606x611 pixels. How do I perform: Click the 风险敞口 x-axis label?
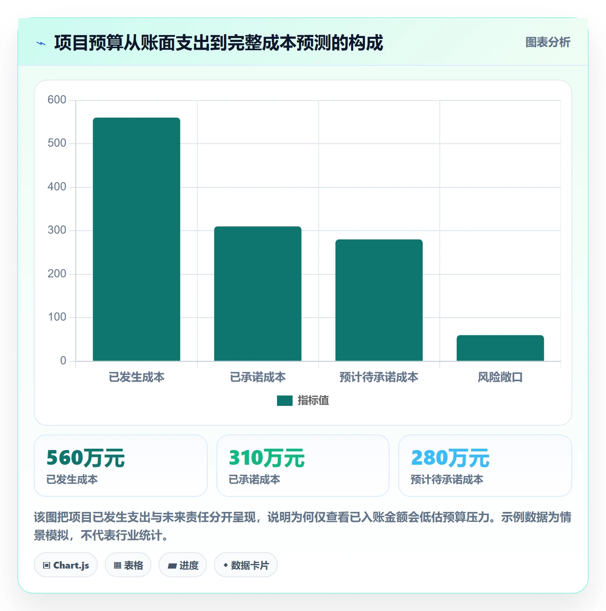pyautogui.click(x=500, y=377)
